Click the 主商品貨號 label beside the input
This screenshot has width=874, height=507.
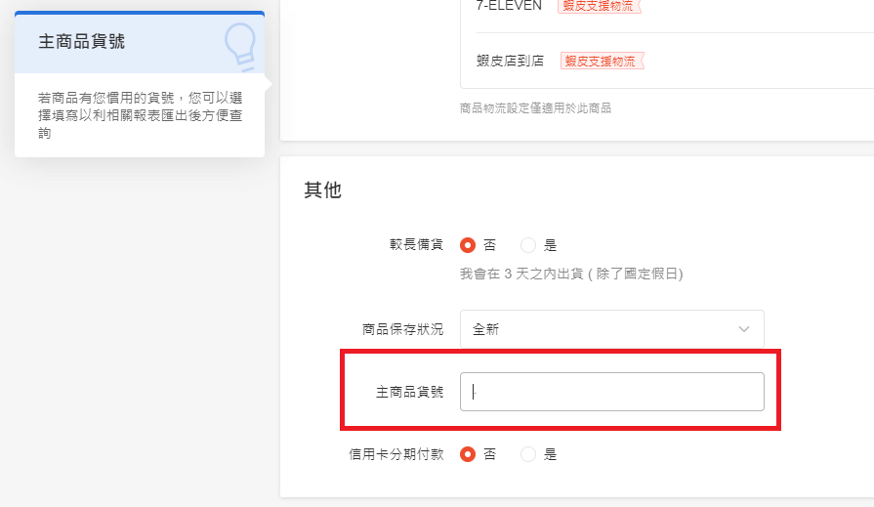tap(409, 392)
